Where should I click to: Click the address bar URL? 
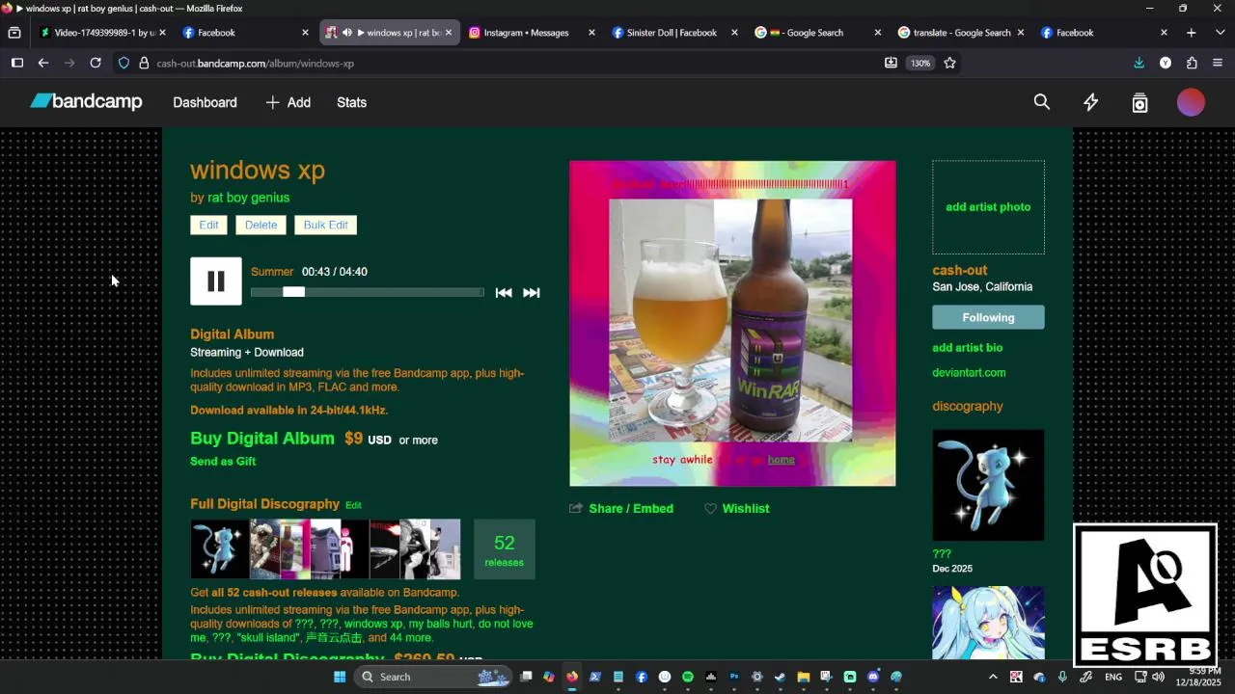[x=255, y=64]
